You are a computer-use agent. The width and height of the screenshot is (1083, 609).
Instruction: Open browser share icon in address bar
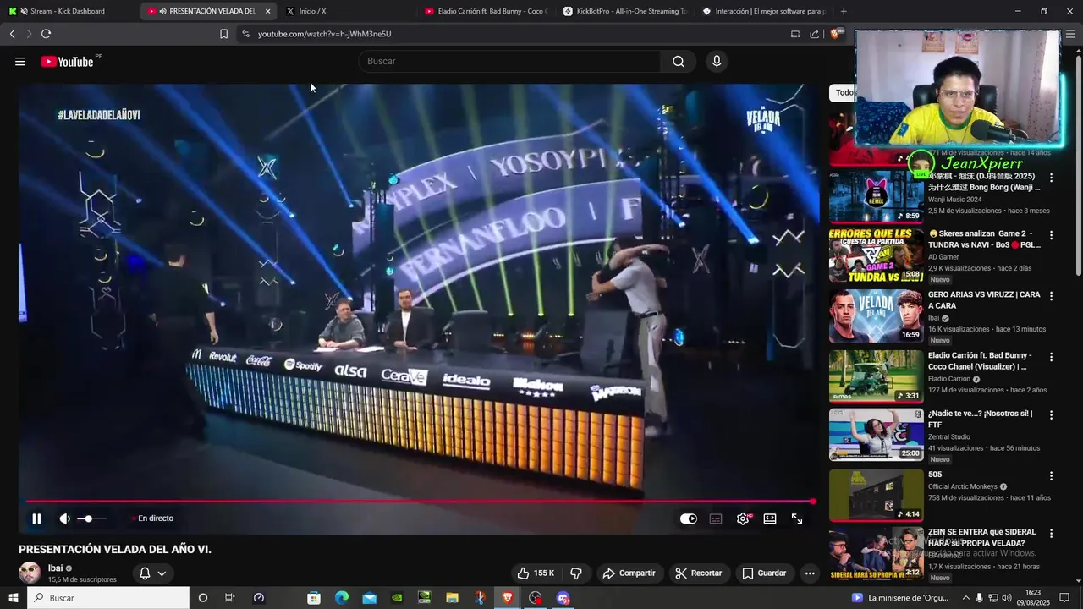click(814, 34)
